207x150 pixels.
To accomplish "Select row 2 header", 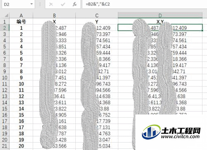I will pos(5,28).
